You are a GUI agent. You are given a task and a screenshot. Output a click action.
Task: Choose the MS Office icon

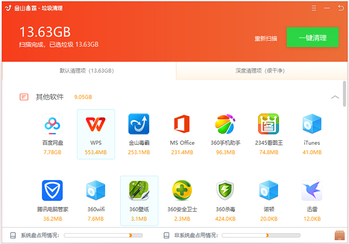click(x=182, y=124)
